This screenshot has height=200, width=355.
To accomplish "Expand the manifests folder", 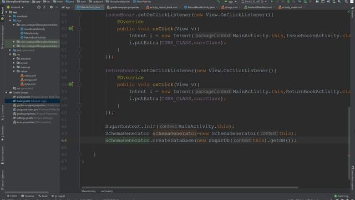I will (x=10, y=16).
